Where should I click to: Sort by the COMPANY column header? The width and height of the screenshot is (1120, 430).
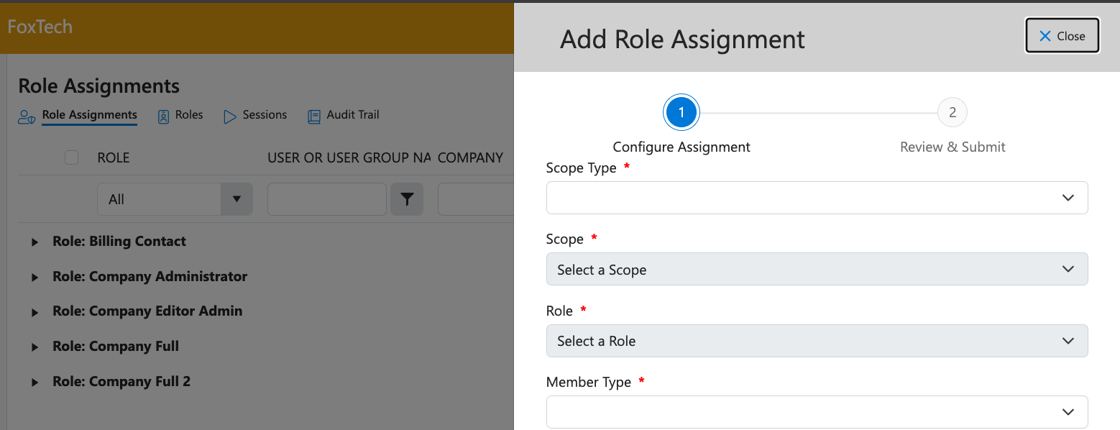coord(470,157)
